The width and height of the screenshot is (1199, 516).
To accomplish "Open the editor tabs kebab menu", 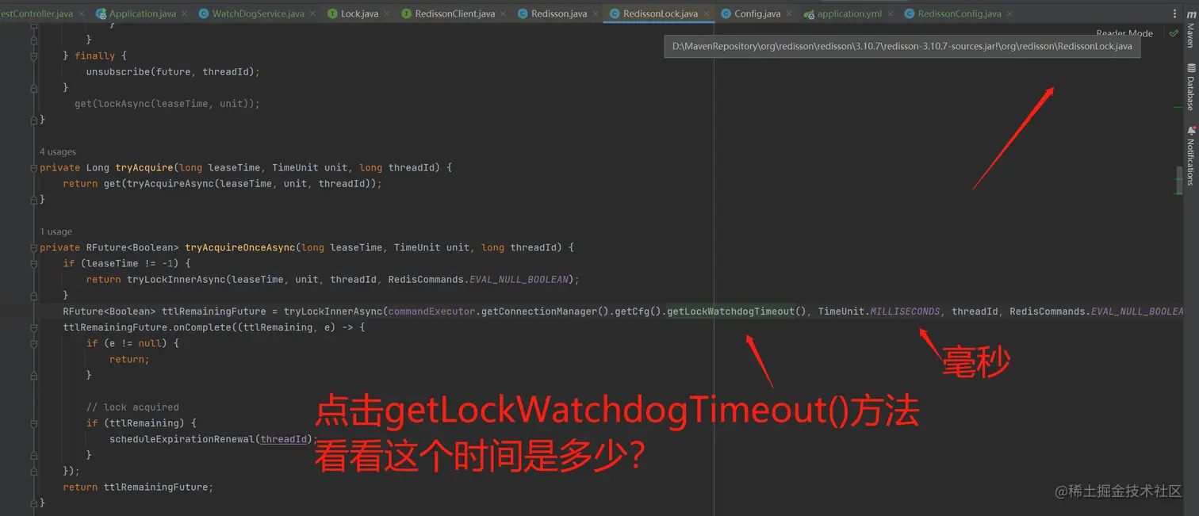I will pyautogui.click(x=1174, y=13).
